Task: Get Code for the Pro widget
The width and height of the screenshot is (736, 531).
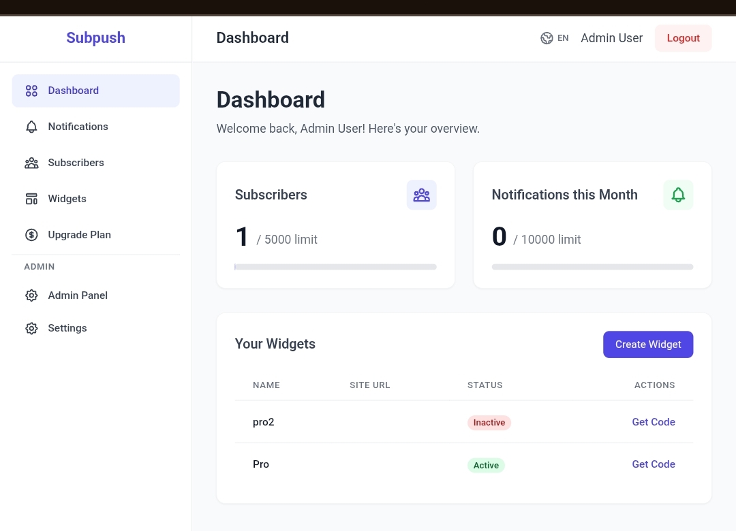Action: tap(654, 464)
